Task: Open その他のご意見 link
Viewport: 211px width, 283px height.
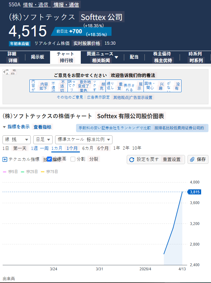Action: (x=70, y=97)
